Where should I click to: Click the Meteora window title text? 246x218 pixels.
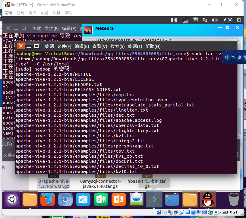pos(104,28)
